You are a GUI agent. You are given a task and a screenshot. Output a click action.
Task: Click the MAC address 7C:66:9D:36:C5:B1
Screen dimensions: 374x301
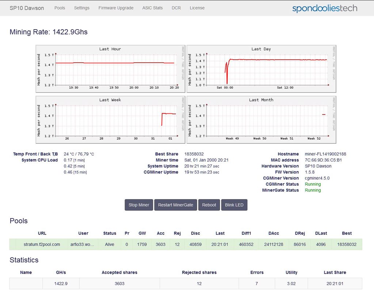coord(323,160)
